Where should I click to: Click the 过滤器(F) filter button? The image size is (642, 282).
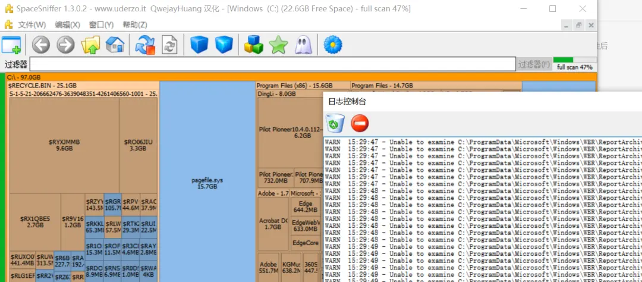[x=534, y=64]
